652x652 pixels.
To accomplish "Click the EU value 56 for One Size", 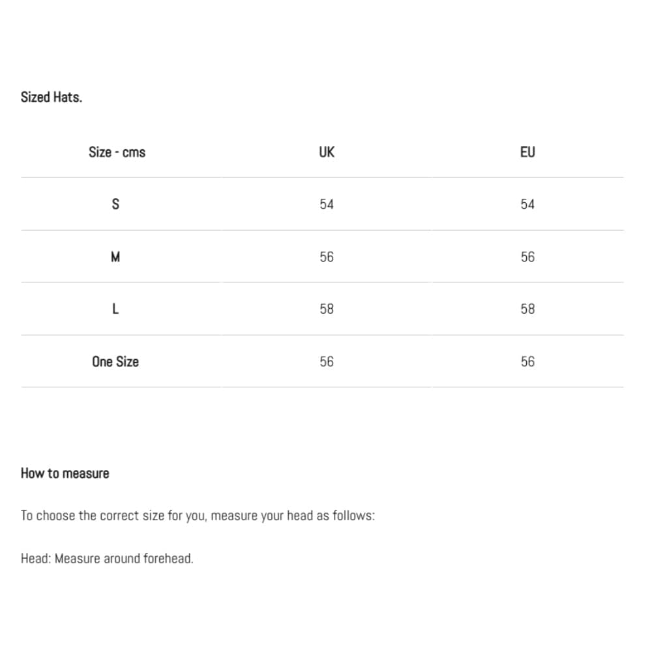I will pos(527,362).
